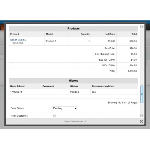150x150 pixels.
Task: Open the Order Status dropdown
Action: (x=65, y=108)
